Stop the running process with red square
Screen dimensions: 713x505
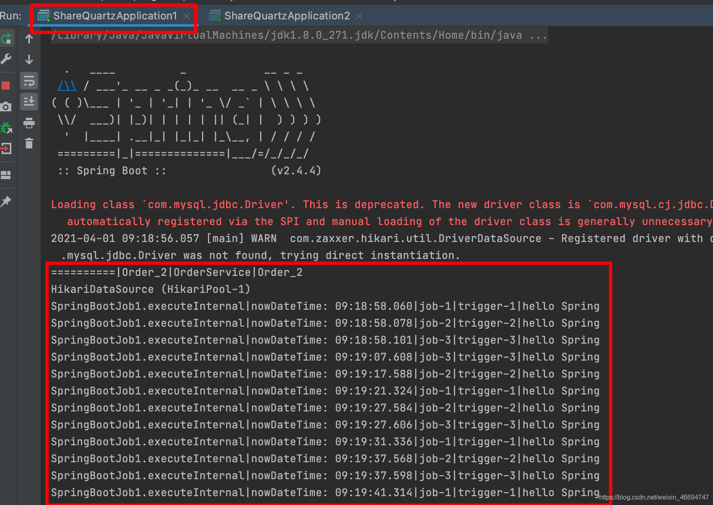(x=6, y=86)
